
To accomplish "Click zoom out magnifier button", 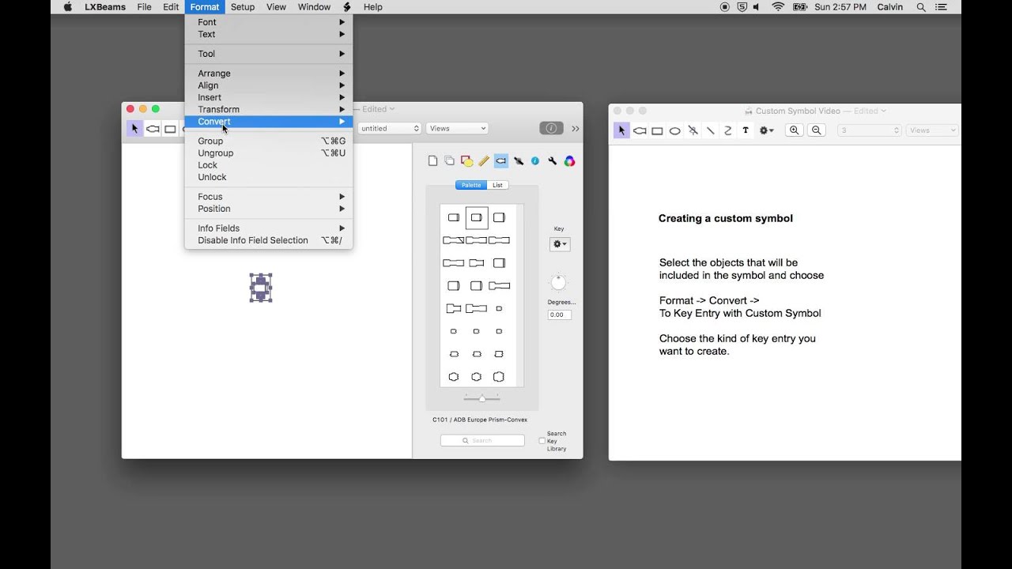I will 817,130.
